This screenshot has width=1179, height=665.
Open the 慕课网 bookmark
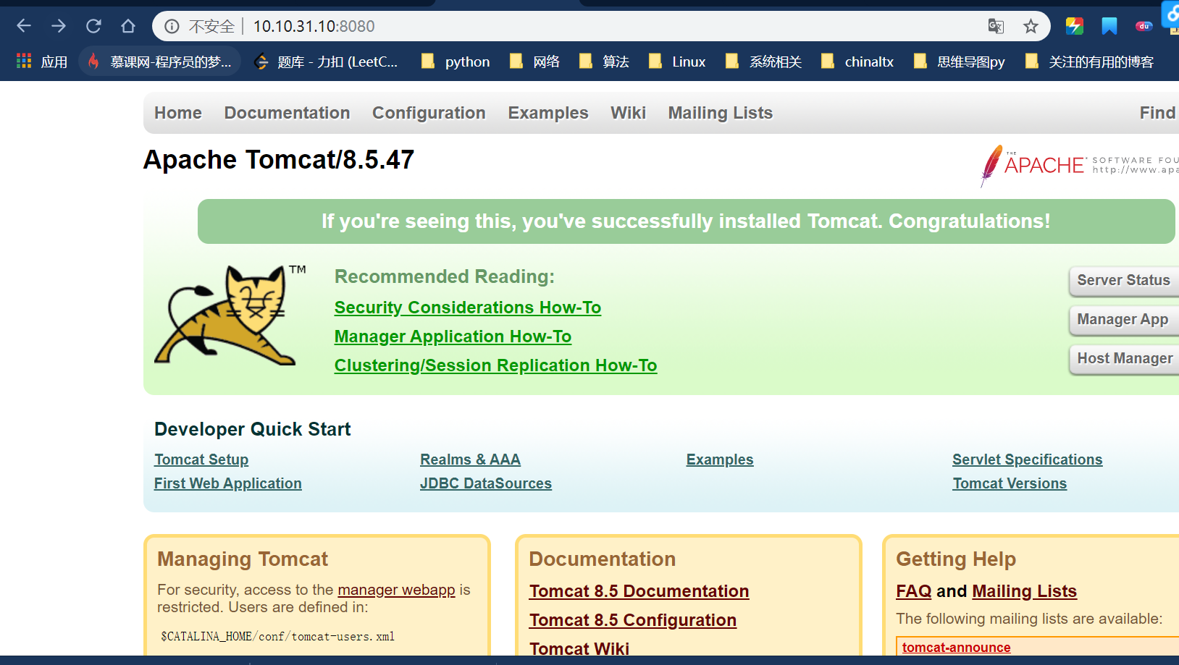(160, 62)
